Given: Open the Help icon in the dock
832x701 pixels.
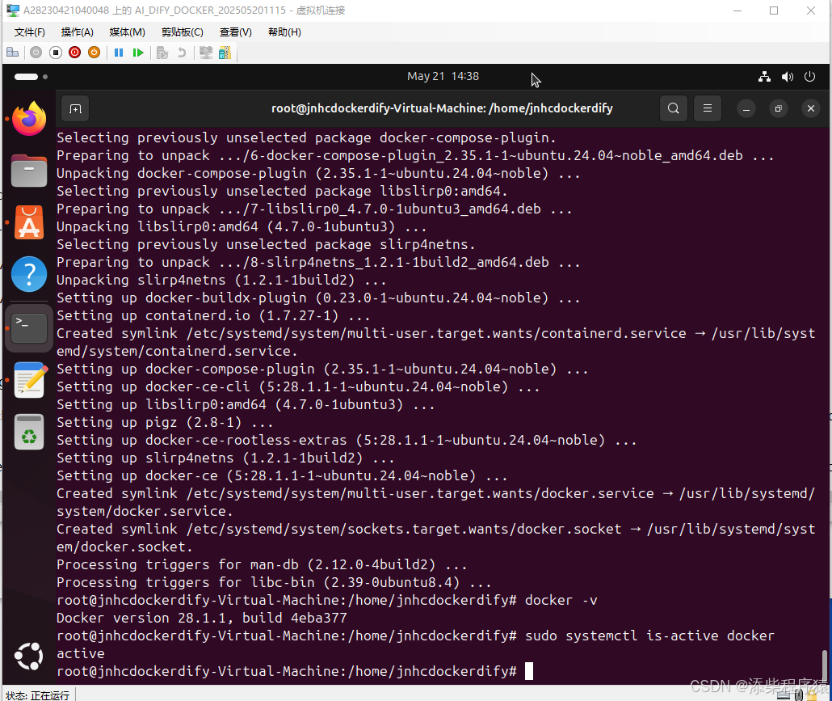Looking at the screenshot, I should click(x=29, y=275).
